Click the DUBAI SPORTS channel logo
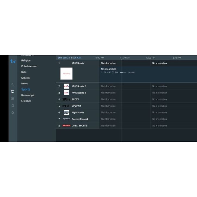This screenshot has height=197, width=197. click(66, 126)
